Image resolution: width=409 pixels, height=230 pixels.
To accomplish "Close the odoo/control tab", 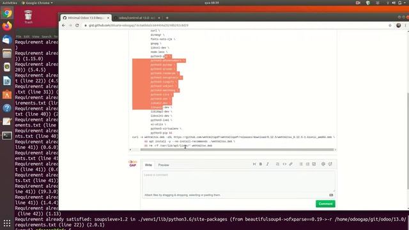I will point(159,18).
